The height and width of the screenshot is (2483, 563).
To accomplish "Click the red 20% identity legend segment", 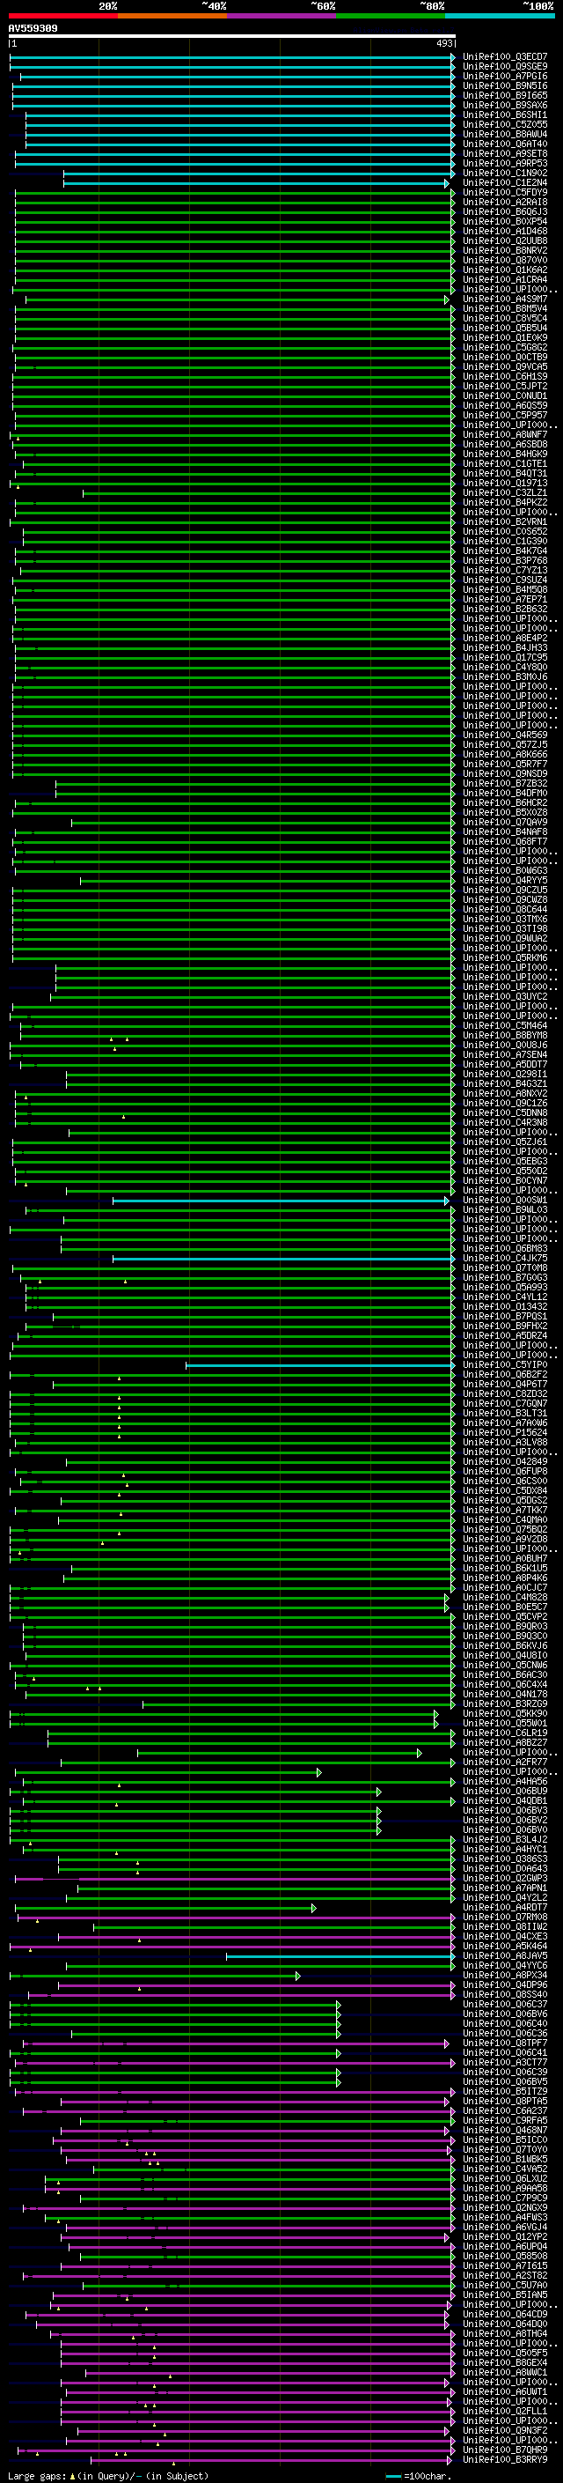I will coord(62,16).
